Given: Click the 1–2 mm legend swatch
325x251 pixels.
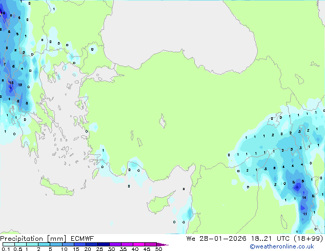Looking at the screenshot, I should (32, 244).
